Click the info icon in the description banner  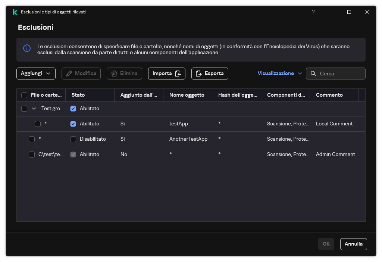27,48
